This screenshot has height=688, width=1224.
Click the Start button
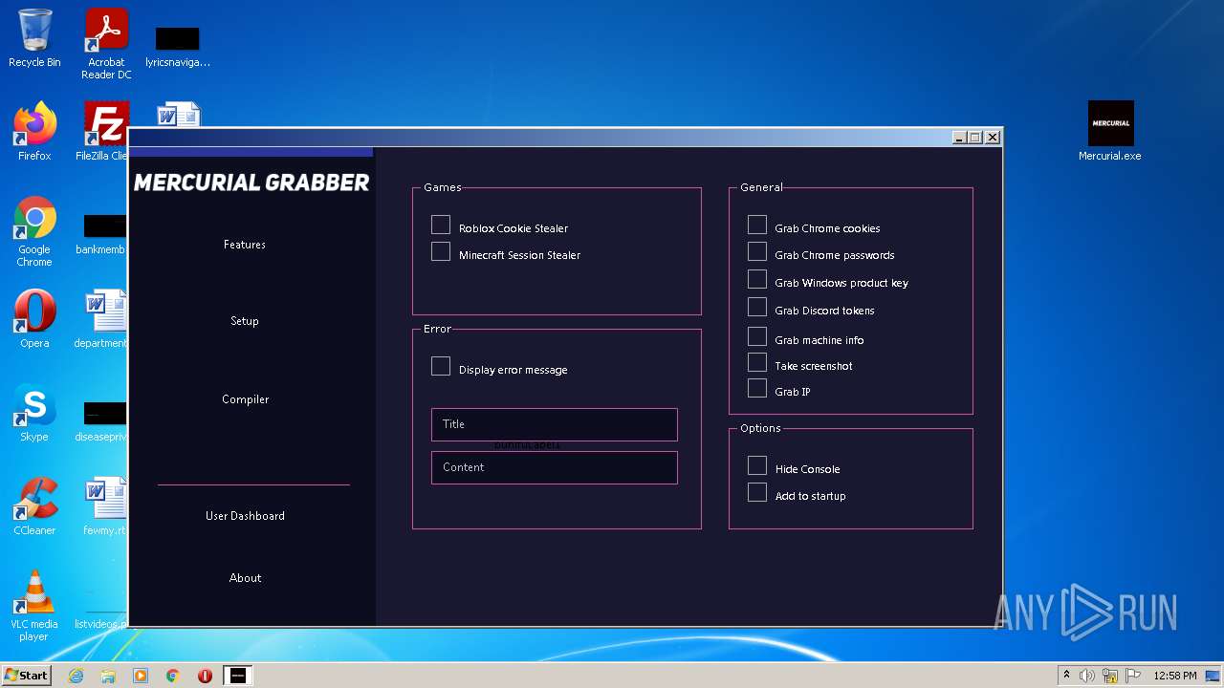point(27,676)
